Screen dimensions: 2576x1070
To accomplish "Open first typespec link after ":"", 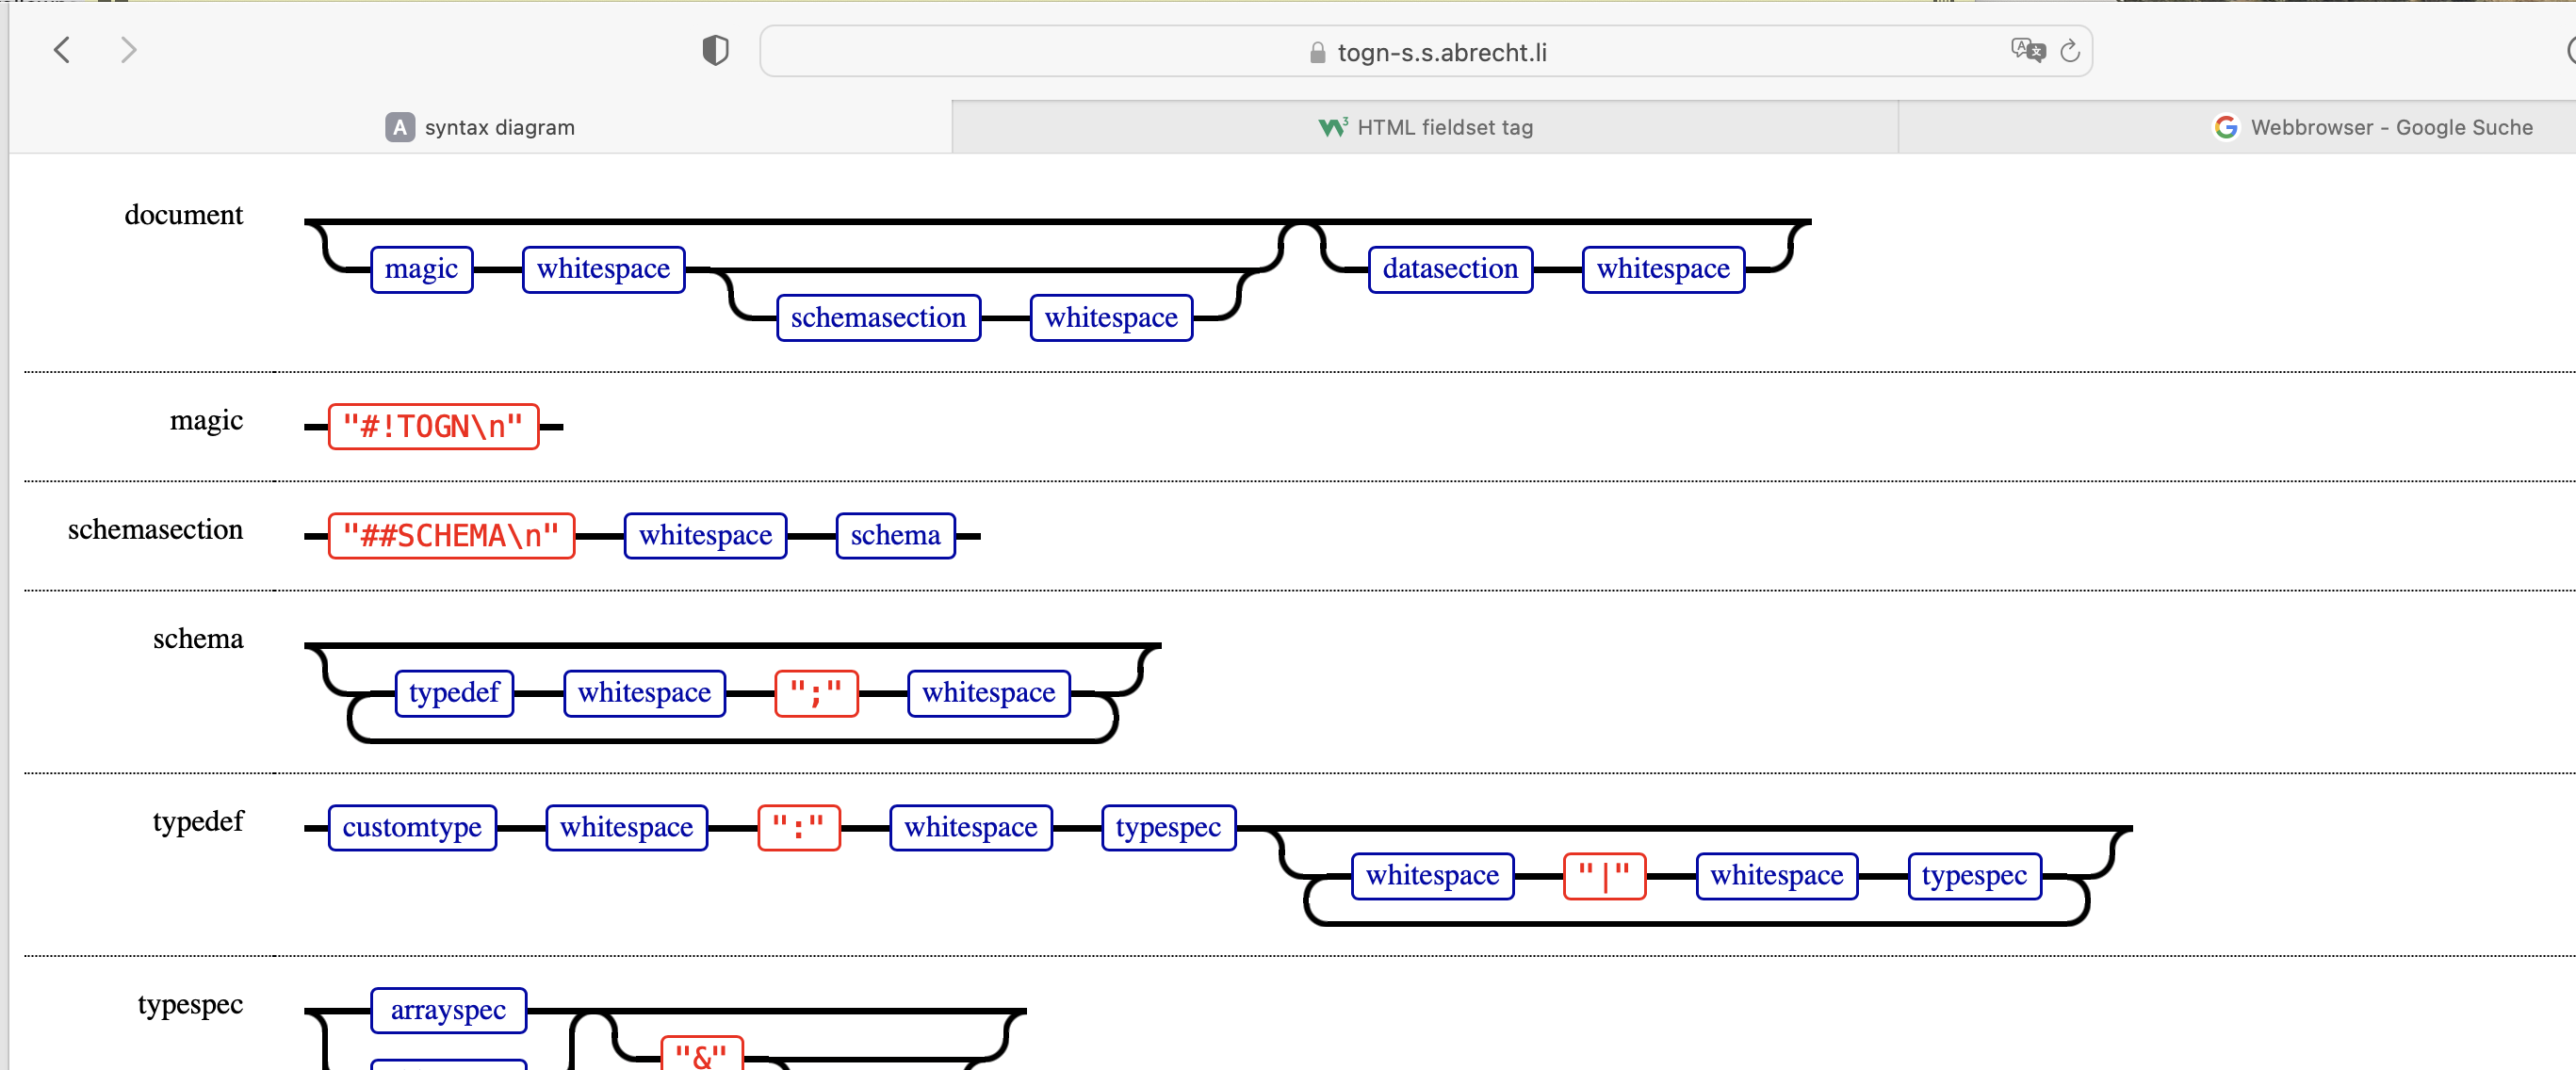I will [1168, 828].
